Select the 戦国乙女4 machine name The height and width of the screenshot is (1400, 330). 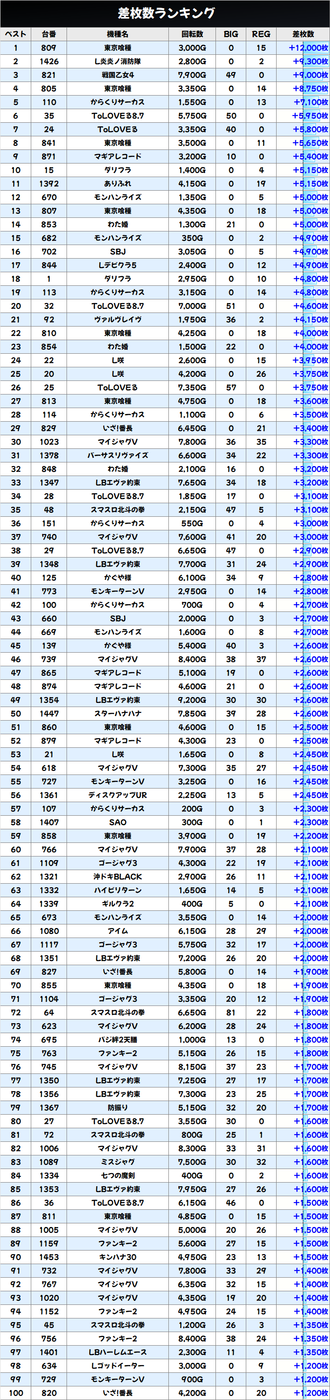coord(118,75)
